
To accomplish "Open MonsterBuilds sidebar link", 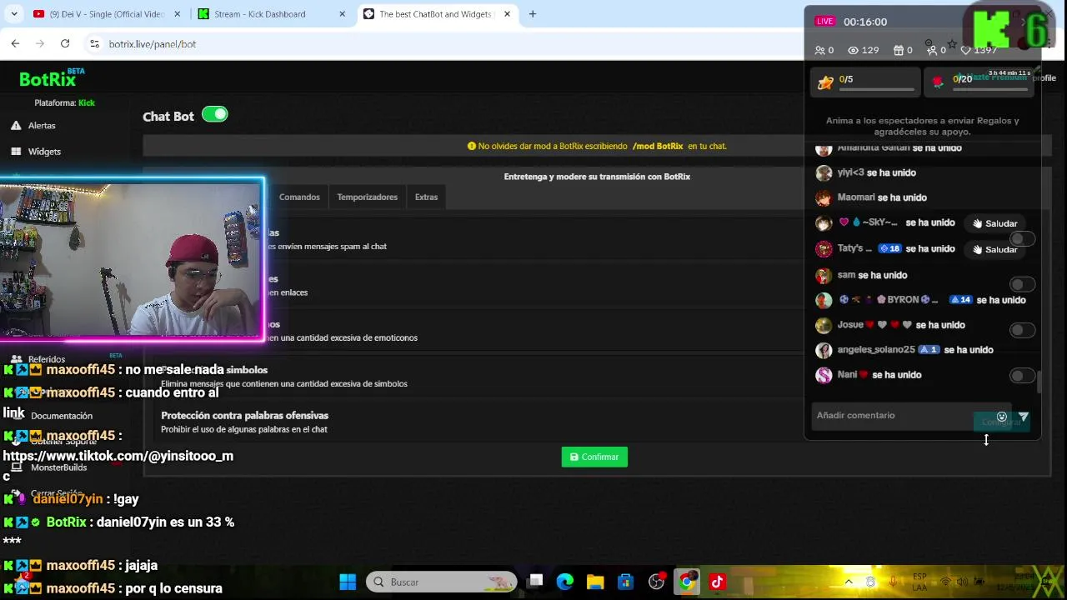I will point(58,467).
